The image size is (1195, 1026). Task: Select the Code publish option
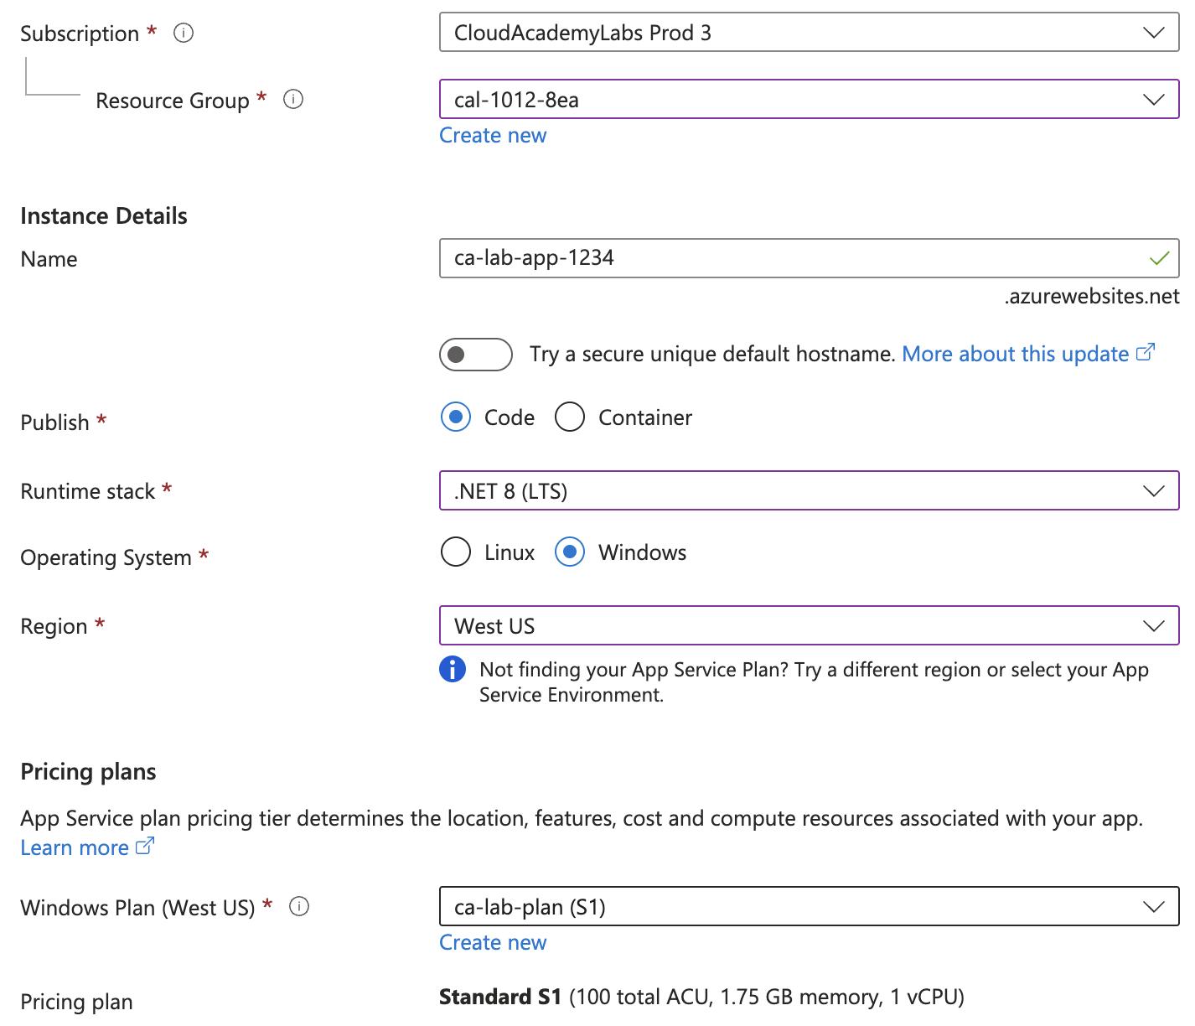456,417
